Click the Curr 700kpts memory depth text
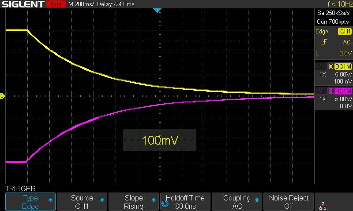Screen dimensions: 353x211 333,22
